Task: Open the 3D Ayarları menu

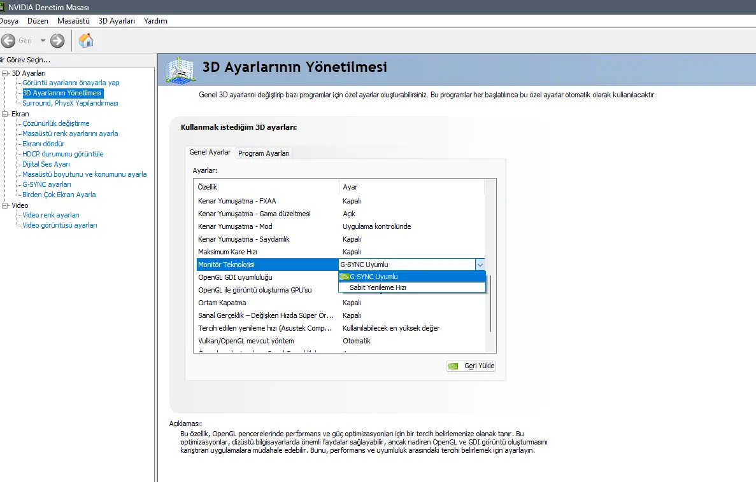Action: click(117, 21)
